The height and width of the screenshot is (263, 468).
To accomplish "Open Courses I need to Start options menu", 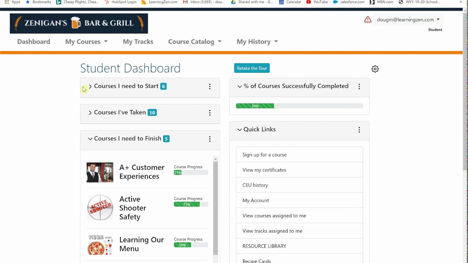I will (210, 87).
